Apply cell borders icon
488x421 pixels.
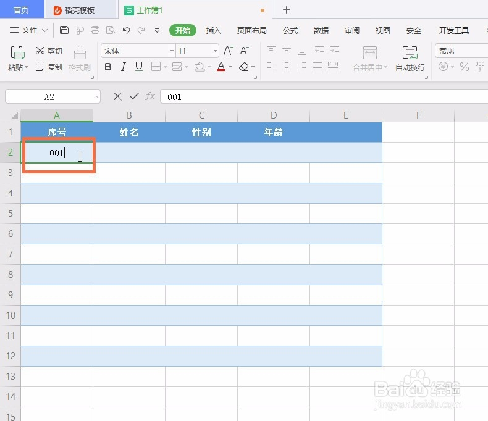click(x=156, y=67)
